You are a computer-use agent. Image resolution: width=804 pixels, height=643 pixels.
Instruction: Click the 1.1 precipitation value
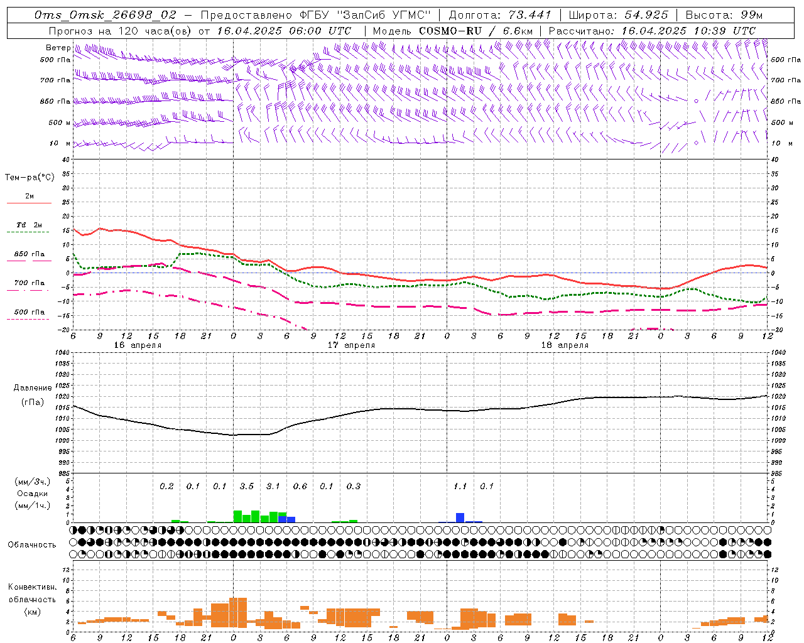460,486
